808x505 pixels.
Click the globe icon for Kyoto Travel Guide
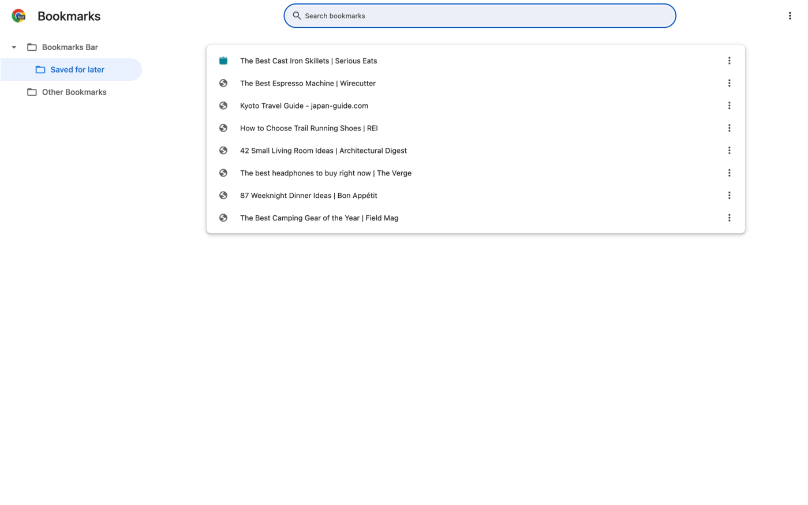(223, 106)
